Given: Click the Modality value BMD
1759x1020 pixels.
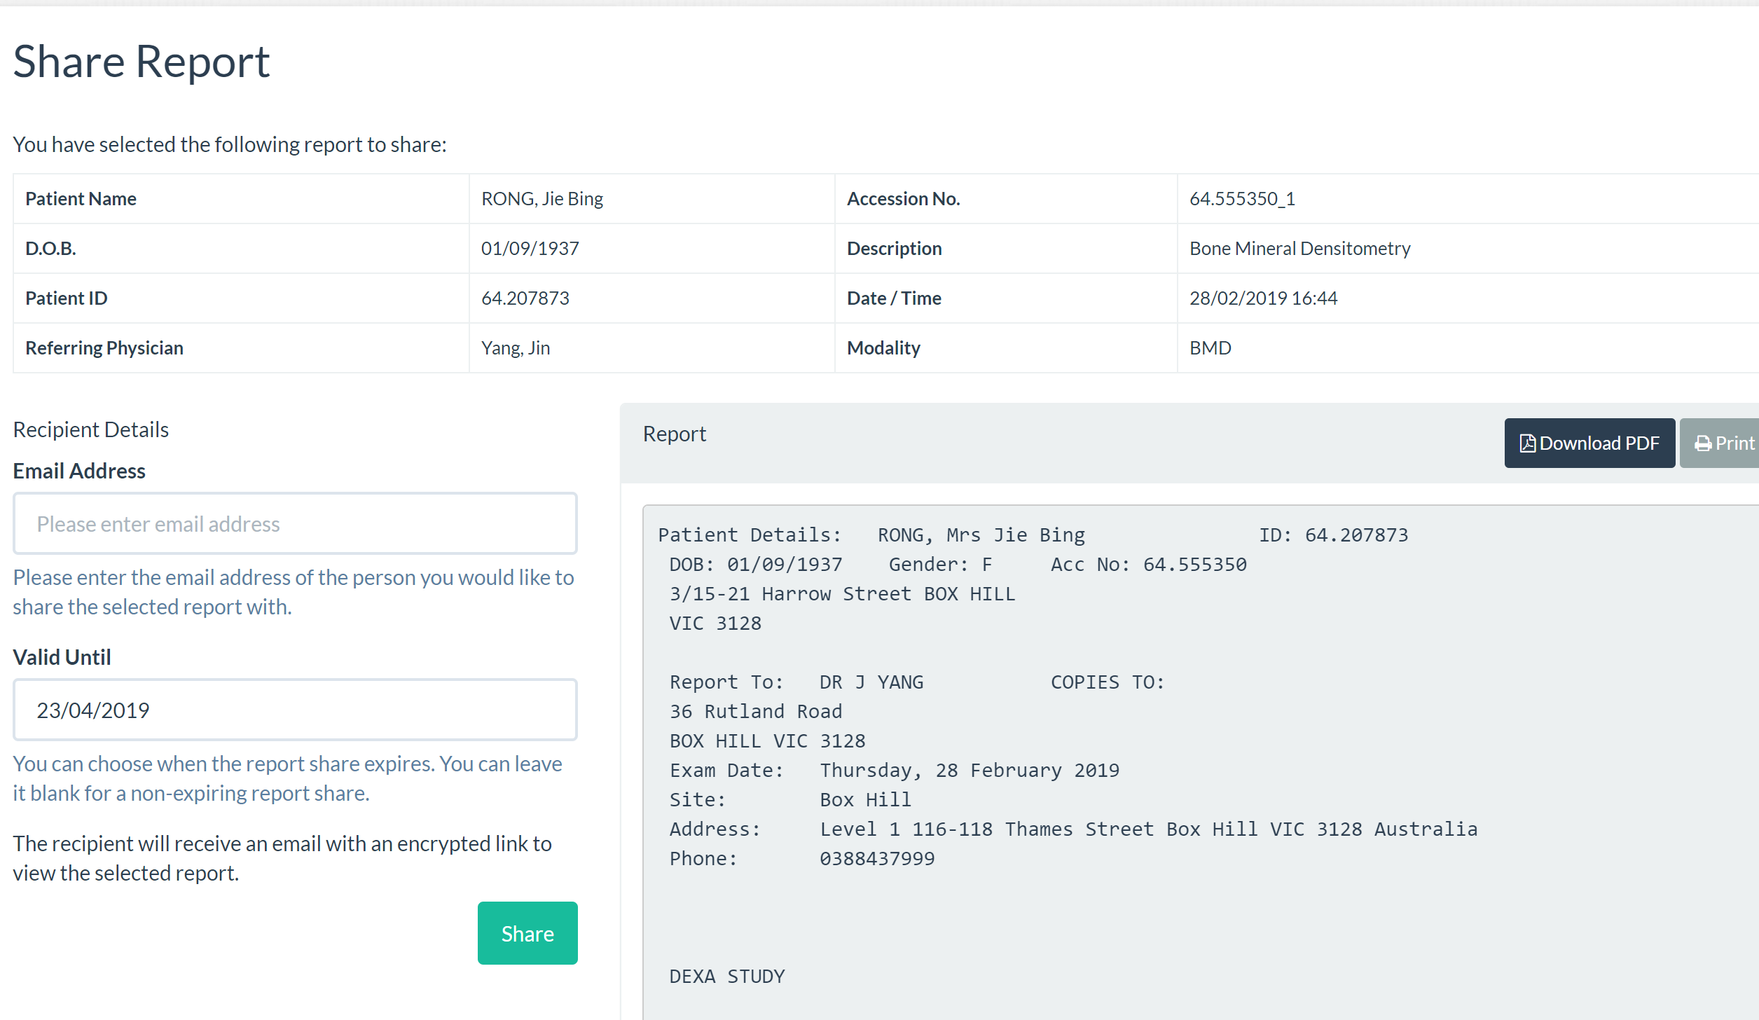Looking at the screenshot, I should (1210, 348).
